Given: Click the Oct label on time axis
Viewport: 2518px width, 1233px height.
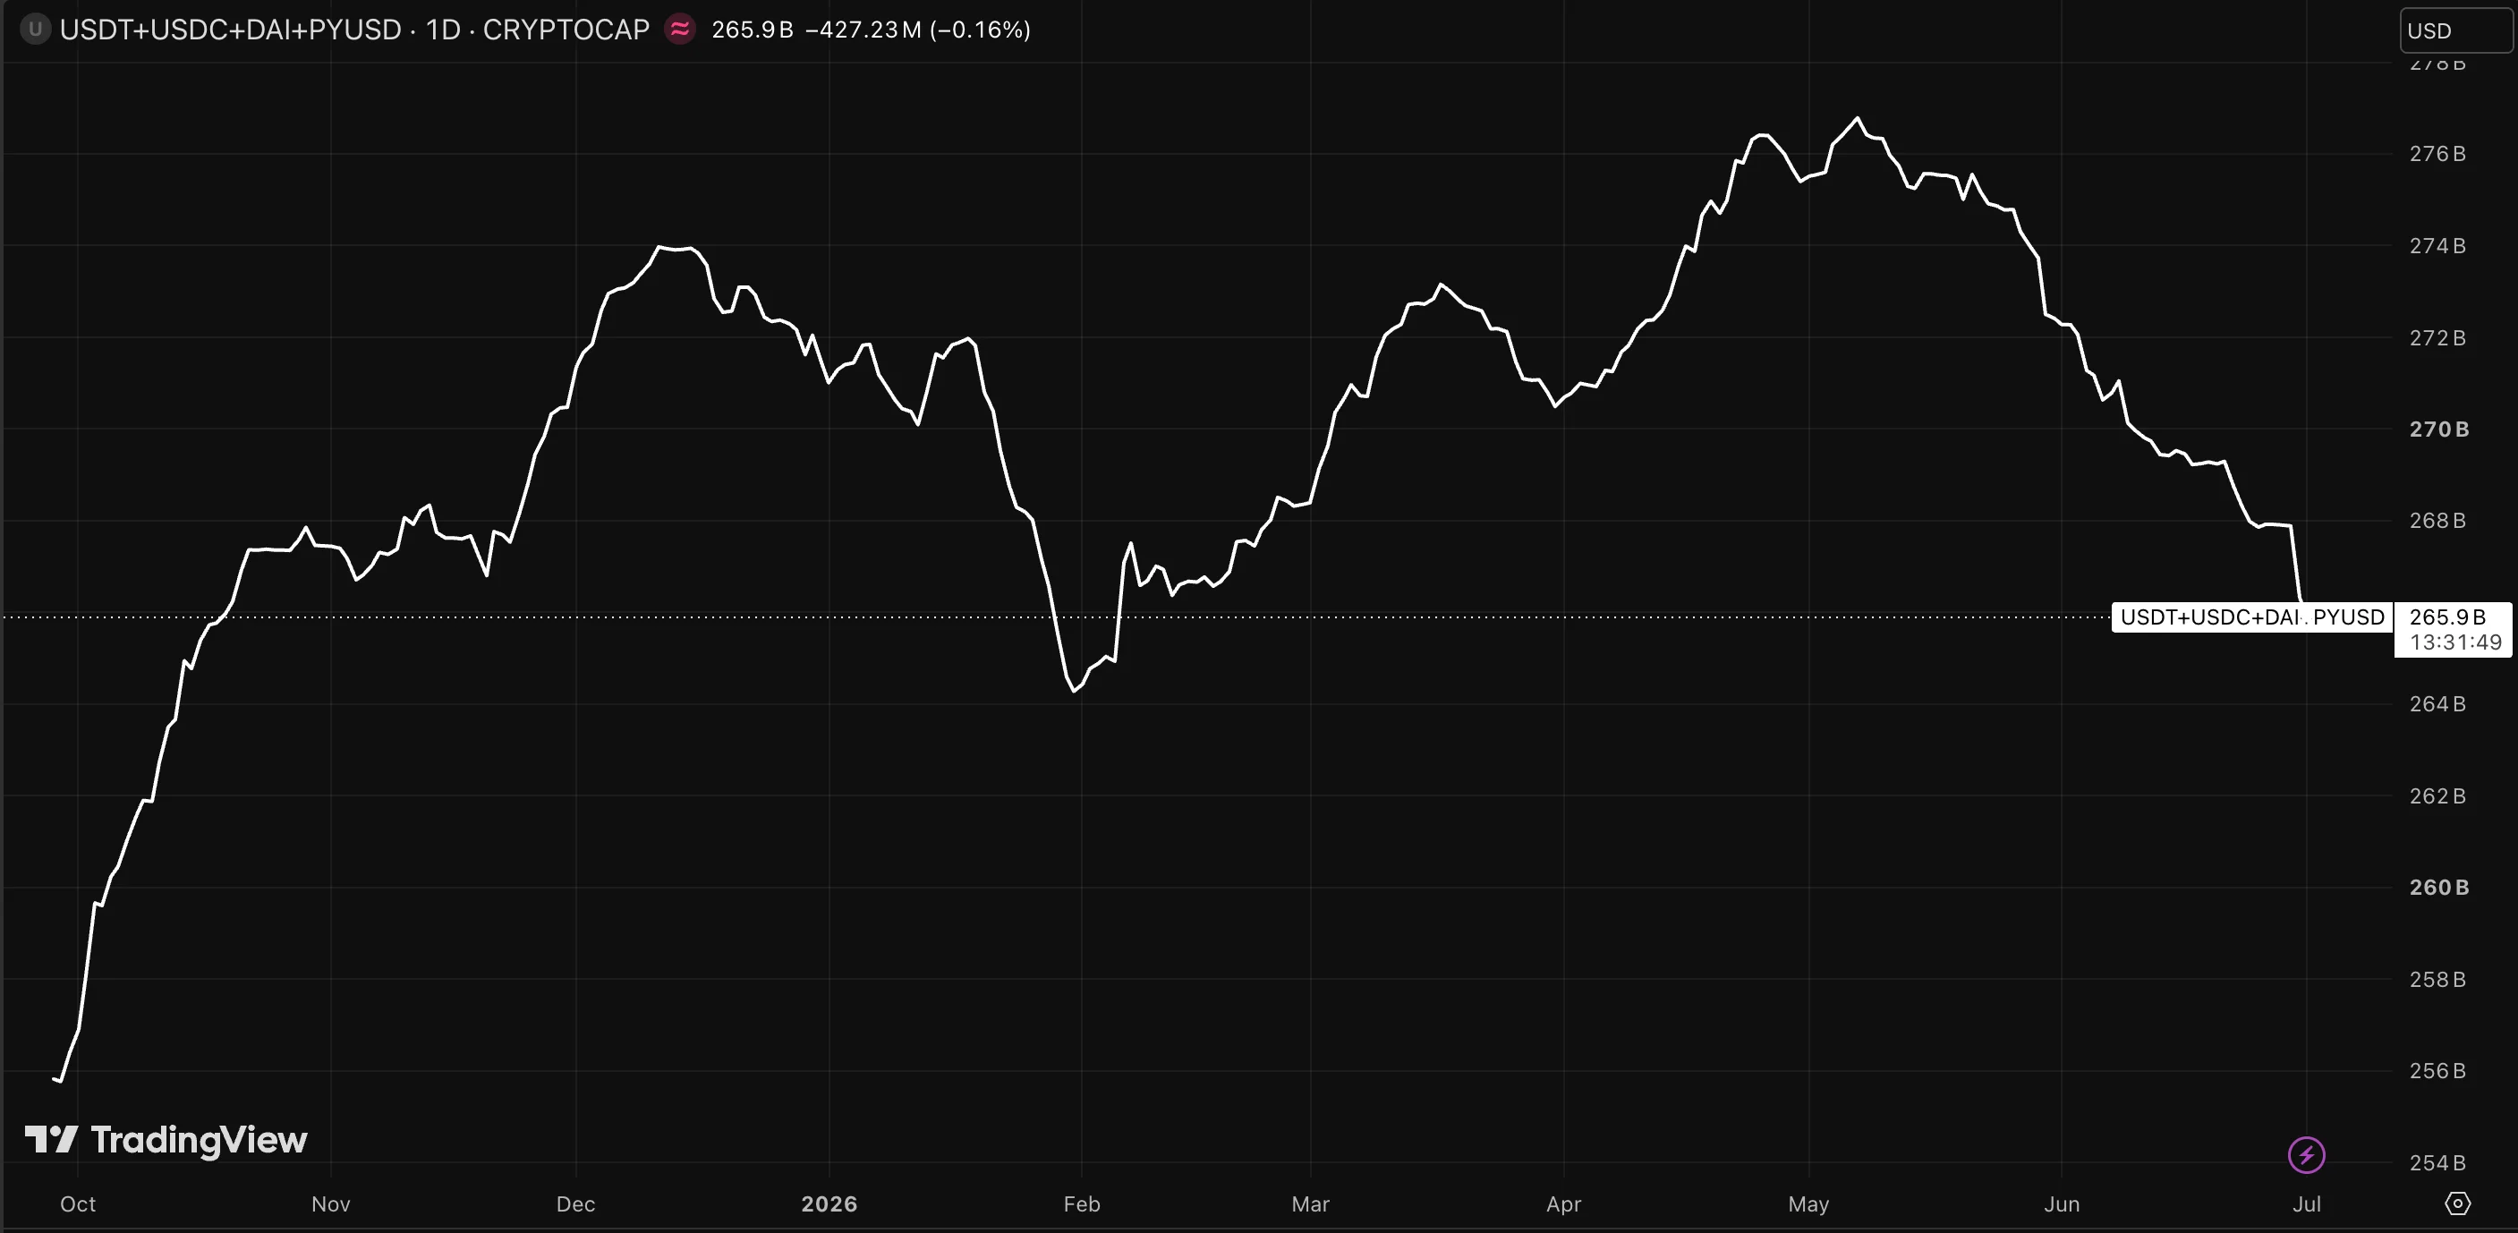Looking at the screenshot, I should click(78, 1203).
